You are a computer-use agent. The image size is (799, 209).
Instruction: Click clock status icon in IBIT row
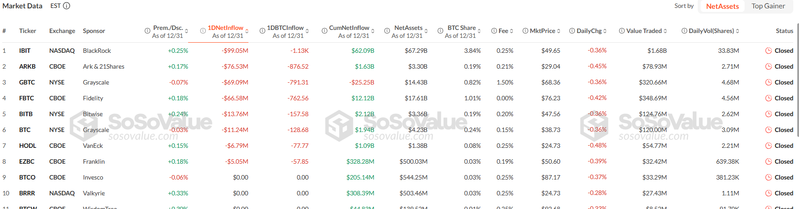[769, 51]
